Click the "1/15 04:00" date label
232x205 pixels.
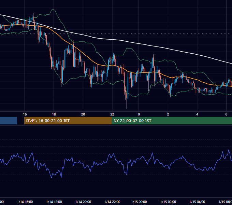tap(197, 202)
